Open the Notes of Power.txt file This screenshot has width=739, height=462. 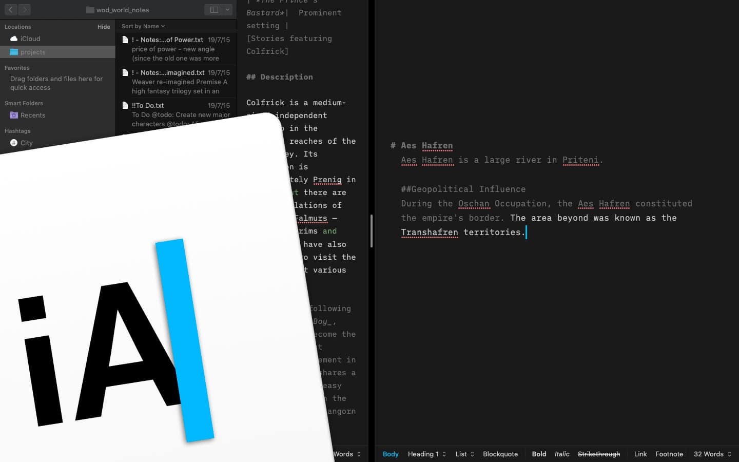pos(176,49)
